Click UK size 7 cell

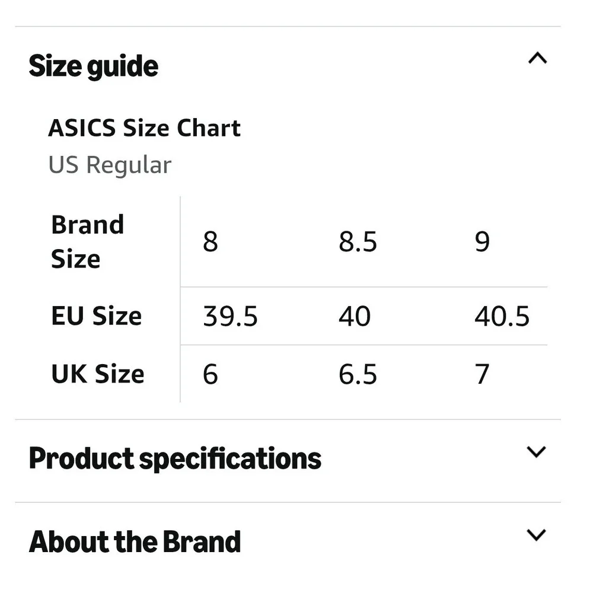[482, 374]
